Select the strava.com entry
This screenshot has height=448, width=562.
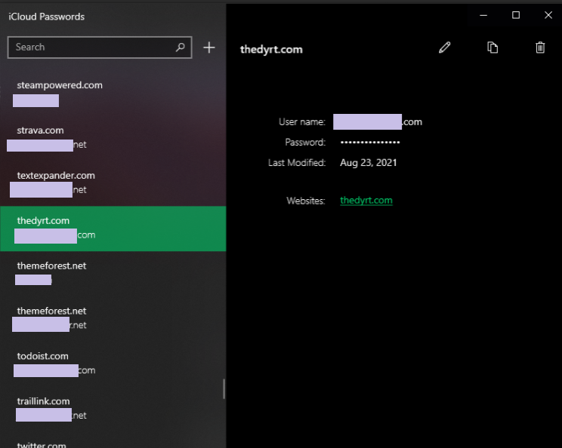(113, 138)
